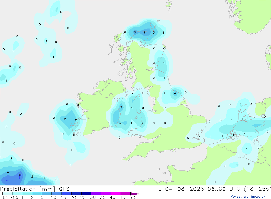Viewport: 271px width, 199px height.
Task: Choose the 40–45 mm magenta legend swatch
Action: [116, 194]
